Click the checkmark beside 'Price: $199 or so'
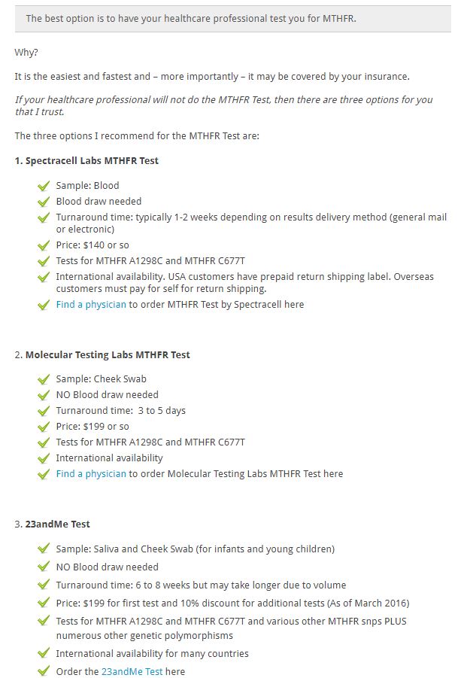Screen dimensions: 467x678 click(43, 427)
